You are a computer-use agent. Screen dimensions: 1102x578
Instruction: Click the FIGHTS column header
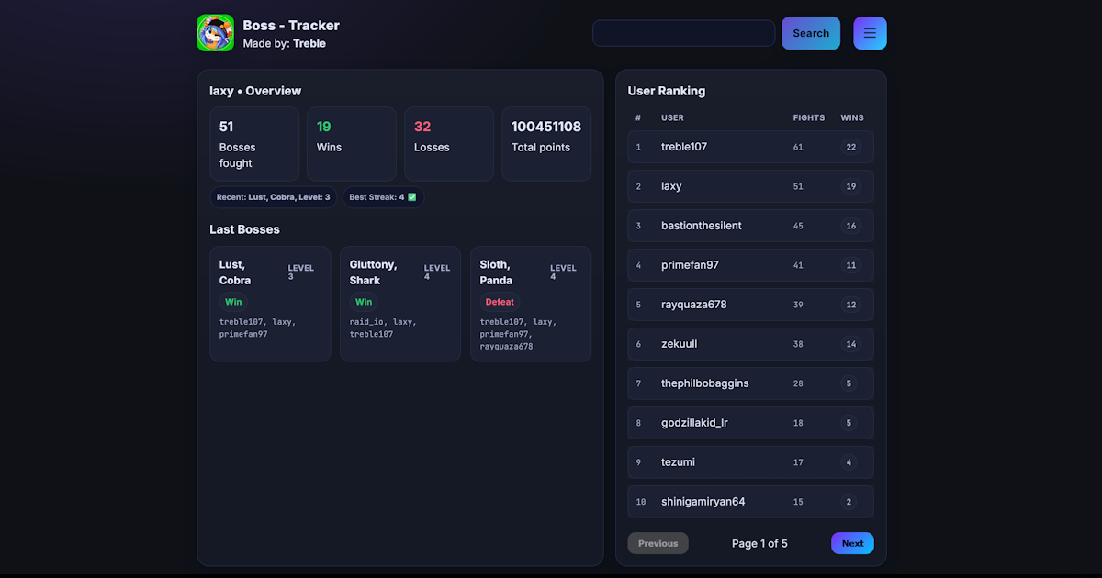tap(808, 117)
